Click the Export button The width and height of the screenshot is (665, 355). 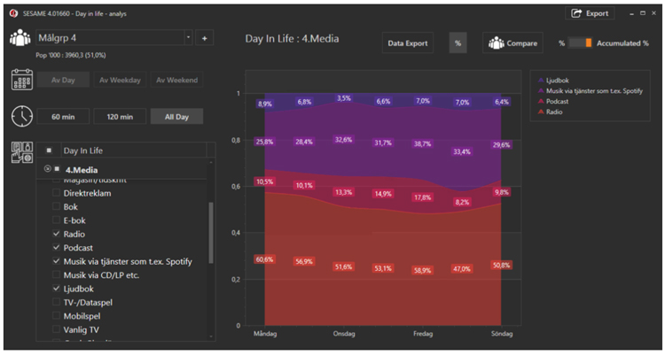pos(589,13)
